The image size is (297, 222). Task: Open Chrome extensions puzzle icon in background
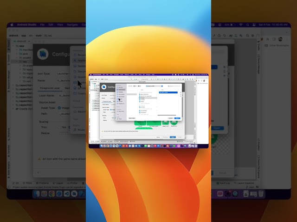pyautogui.click(x=268, y=39)
